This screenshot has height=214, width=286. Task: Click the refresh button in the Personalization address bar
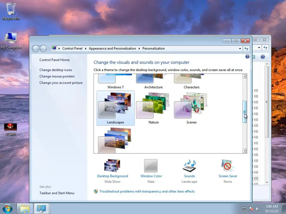(x=246, y=48)
